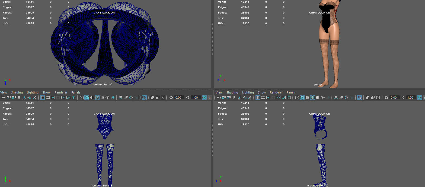This screenshot has height=187, width=425.
Task: Click X-Ray Active Components in front panel
Action: (158, 98)
